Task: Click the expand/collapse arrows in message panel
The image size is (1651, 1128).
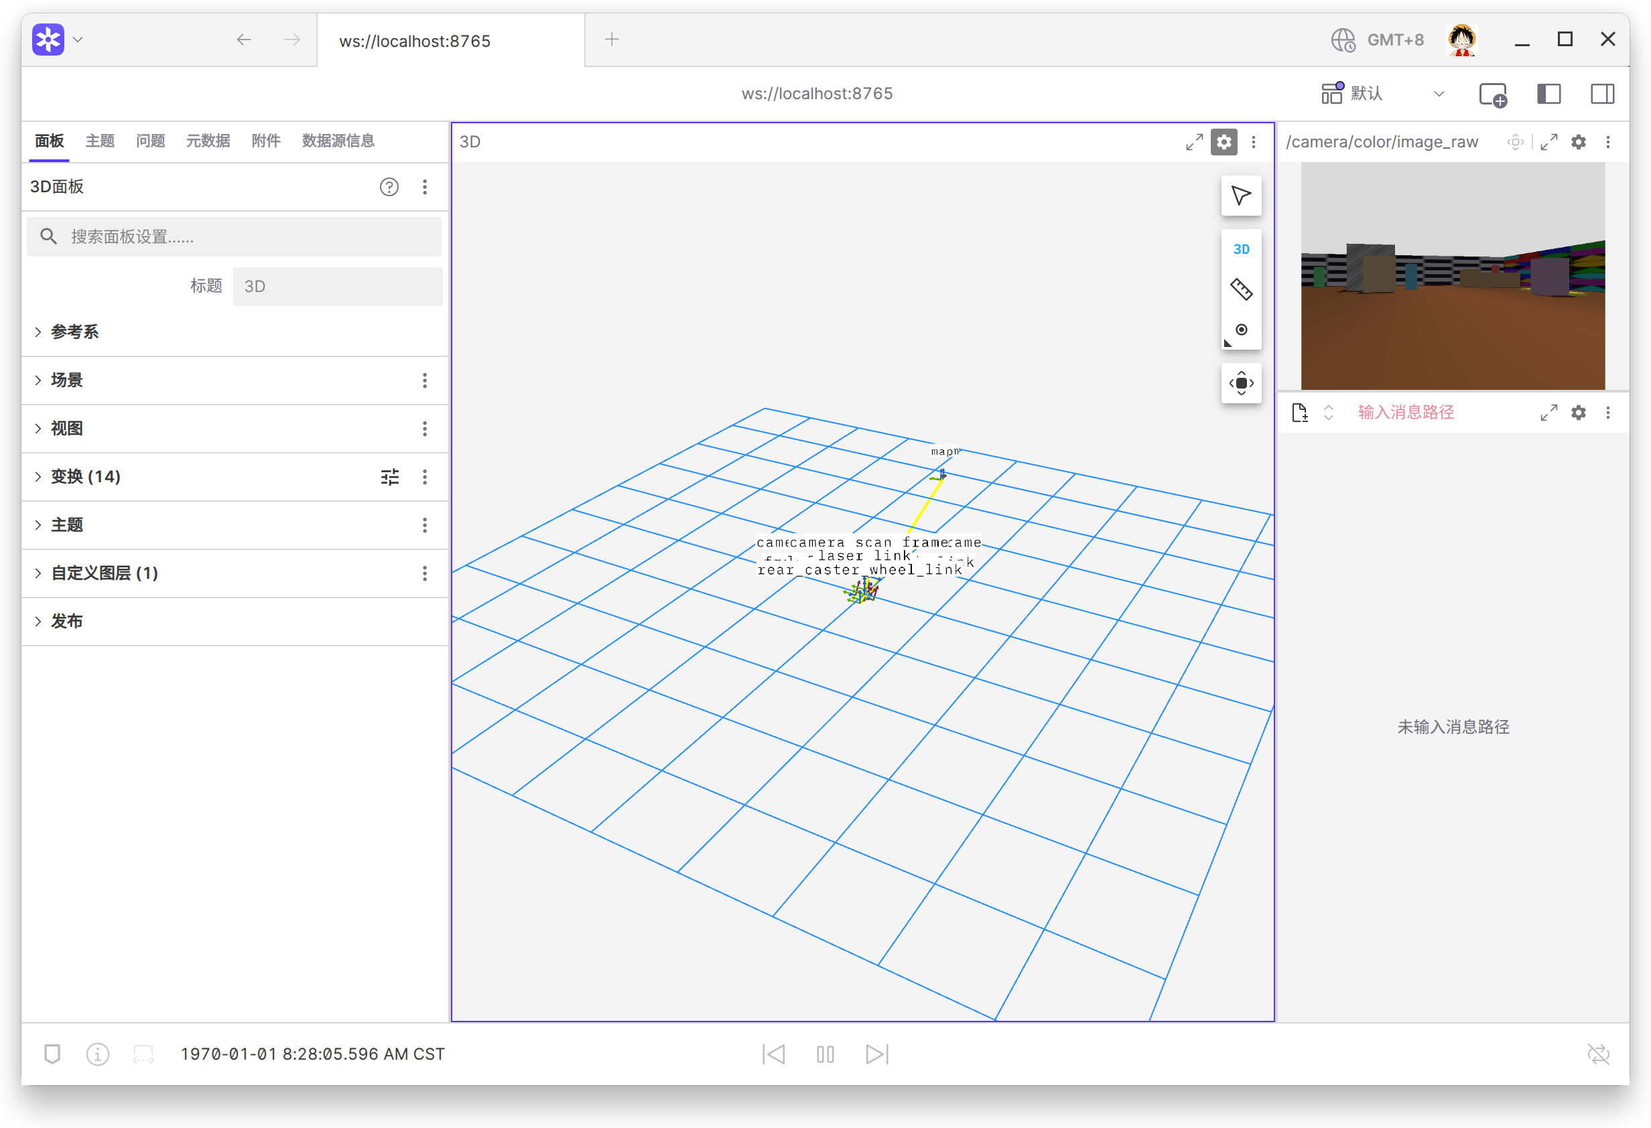Action: click(x=1329, y=413)
